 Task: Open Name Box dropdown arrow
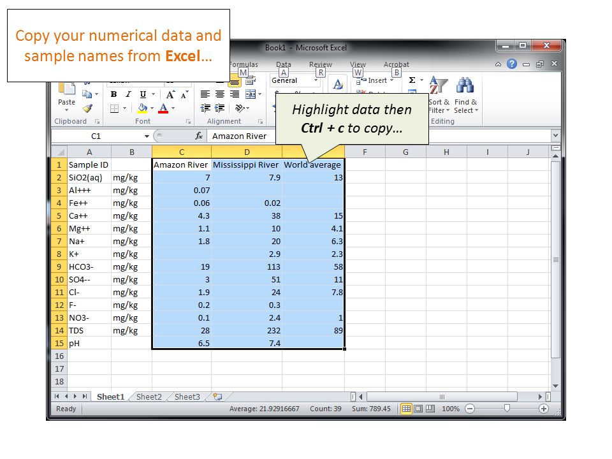pyautogui.click(x=147, y=136)
